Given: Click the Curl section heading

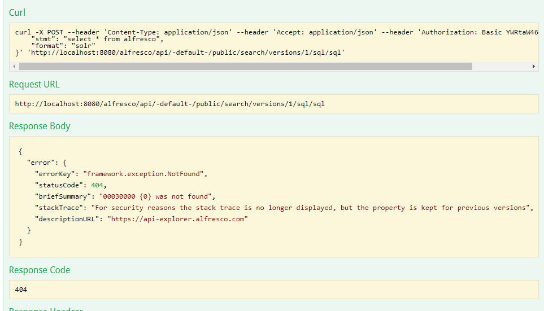Looking at the screenshot, I should pyautogui.click(x=17, y=13).
